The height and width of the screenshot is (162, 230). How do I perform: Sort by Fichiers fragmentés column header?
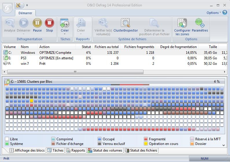[138, 47]
